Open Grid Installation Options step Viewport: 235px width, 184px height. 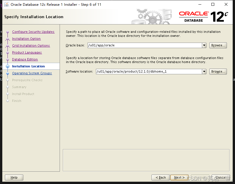[x=31, y=45]
